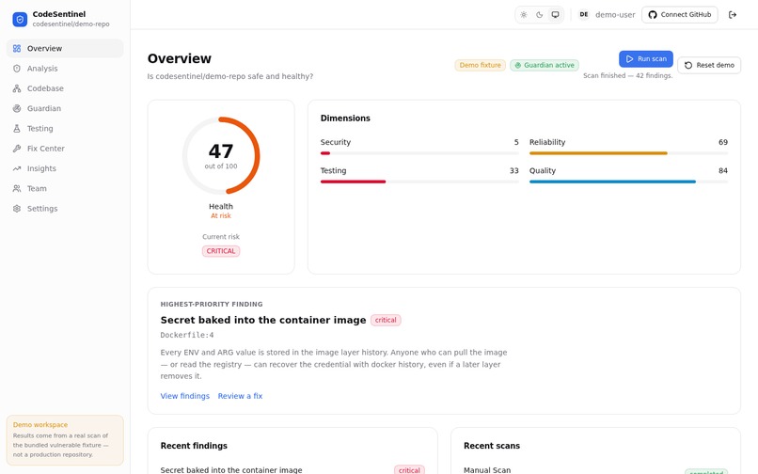Click the Demo workspace notice card
The image size is (758, 474).
tap(65, 440)
